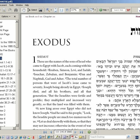Activate the Select text tool

[32, 10]
